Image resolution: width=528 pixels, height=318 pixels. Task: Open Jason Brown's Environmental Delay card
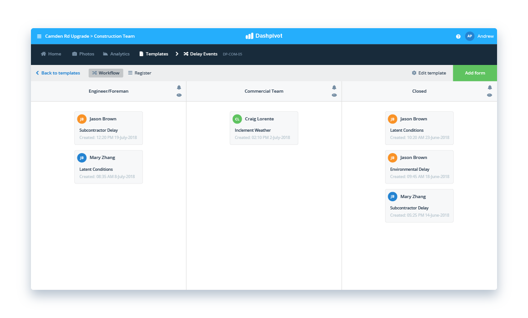coord(419,167)
